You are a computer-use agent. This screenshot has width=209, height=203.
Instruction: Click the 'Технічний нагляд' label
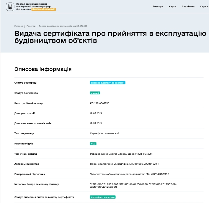tap(26, 154)
